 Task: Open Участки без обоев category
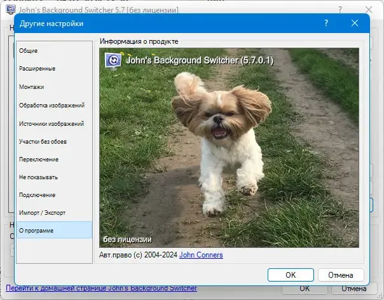54,142
